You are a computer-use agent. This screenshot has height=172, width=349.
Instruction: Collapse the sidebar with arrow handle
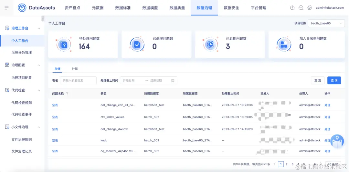pos(43,18)
